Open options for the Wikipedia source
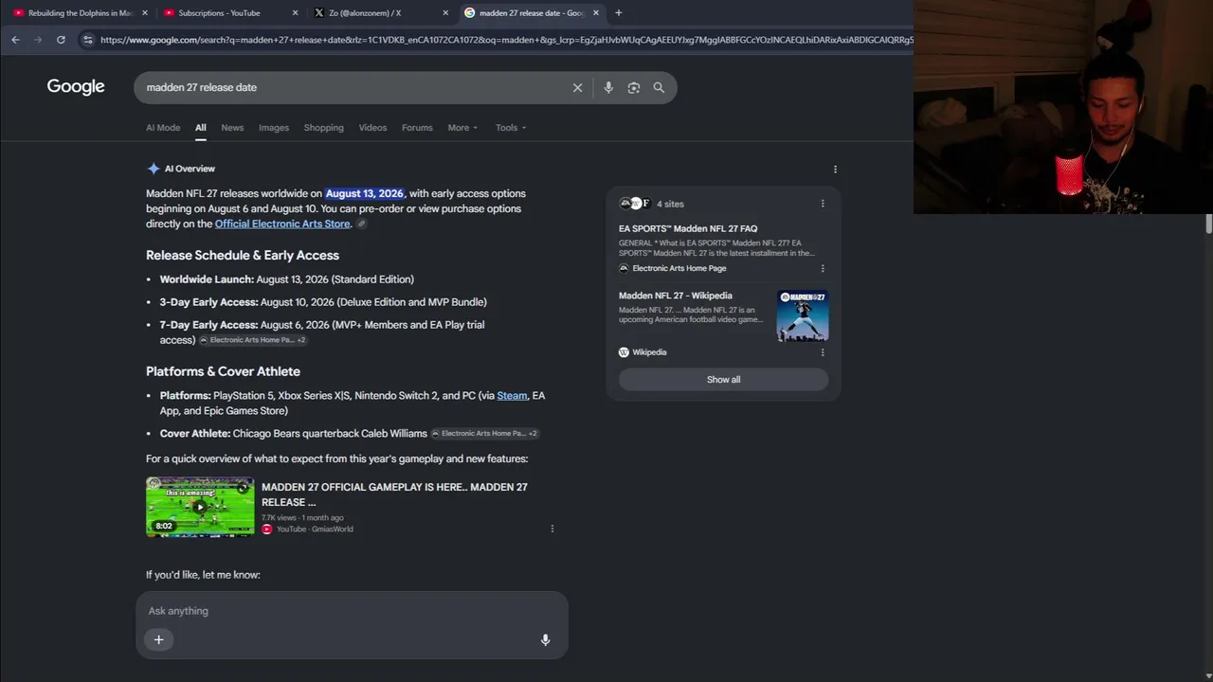This screenshot has height=682, width=1213. tap(823, 352)
